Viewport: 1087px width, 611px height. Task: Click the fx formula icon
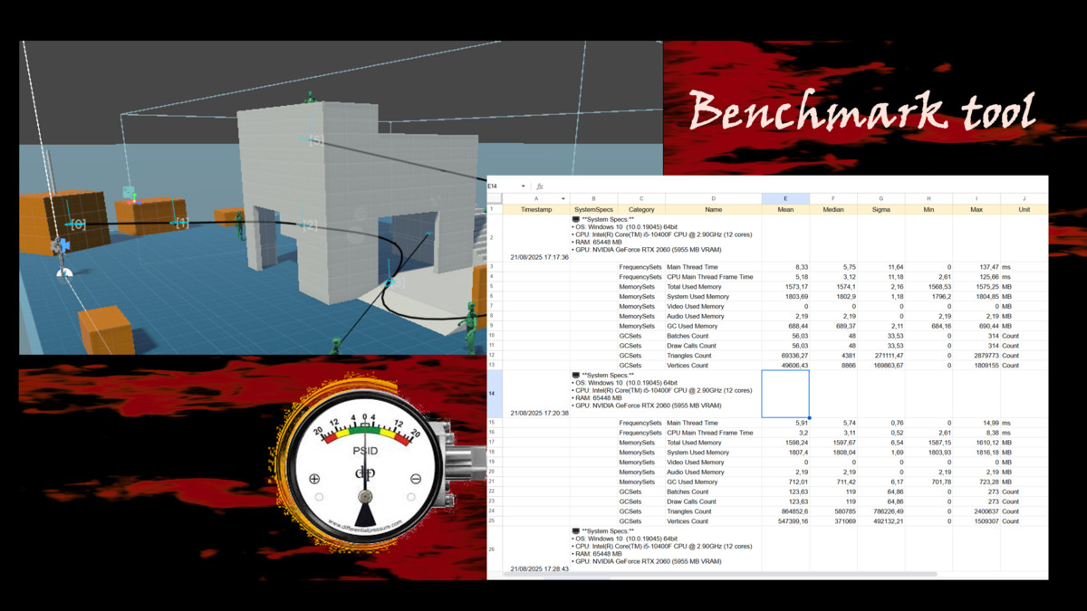tap(540, 186)
